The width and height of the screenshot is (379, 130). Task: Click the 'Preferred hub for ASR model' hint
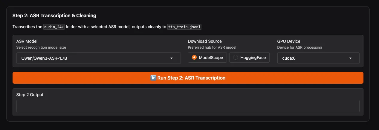click(x=212, y=47)
